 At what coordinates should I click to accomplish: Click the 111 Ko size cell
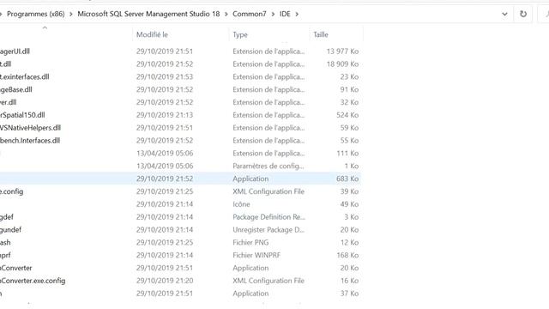[x=347, y=153]
